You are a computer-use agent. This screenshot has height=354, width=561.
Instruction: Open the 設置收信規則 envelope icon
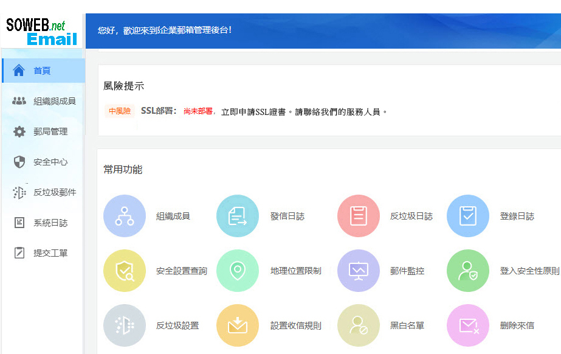pyautogui.click(x=237, y=325)
